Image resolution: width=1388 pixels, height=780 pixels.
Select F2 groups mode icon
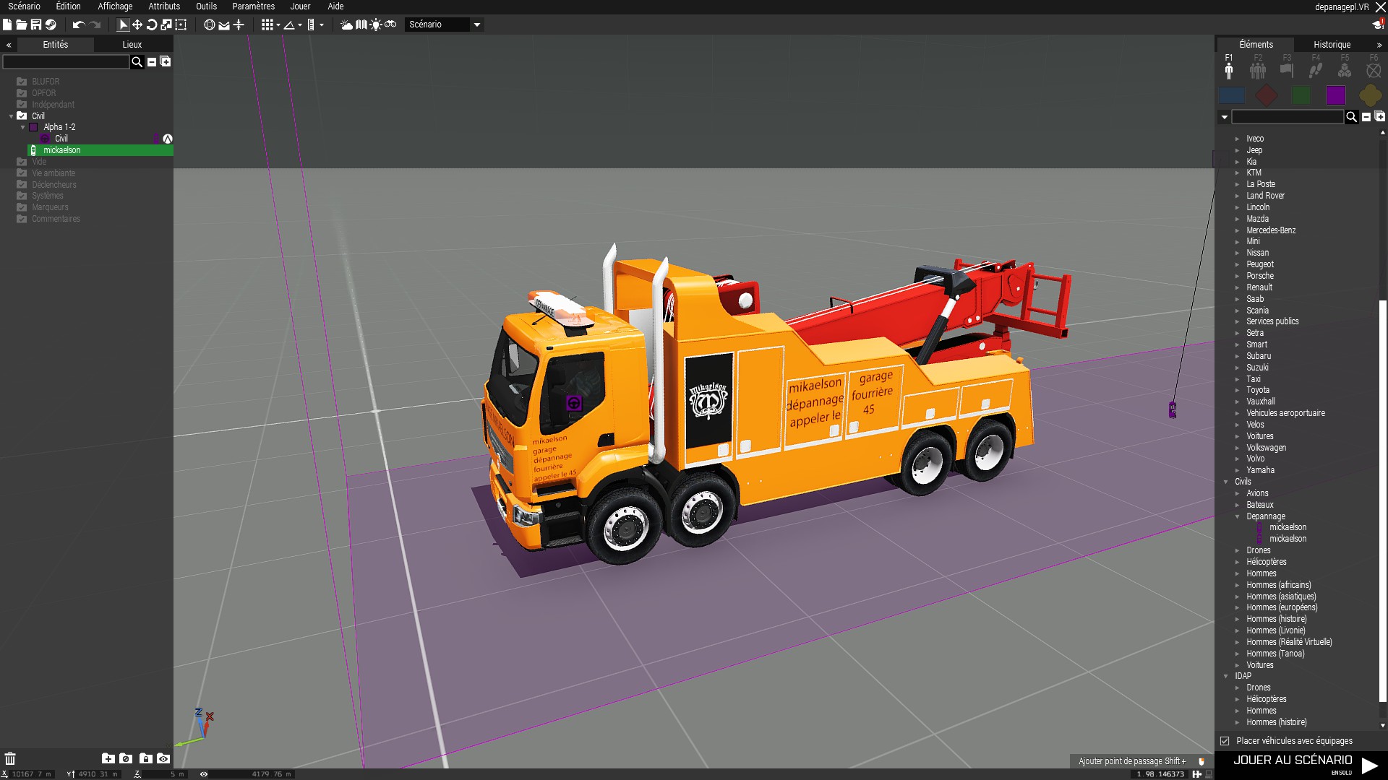pos(1258,70)
